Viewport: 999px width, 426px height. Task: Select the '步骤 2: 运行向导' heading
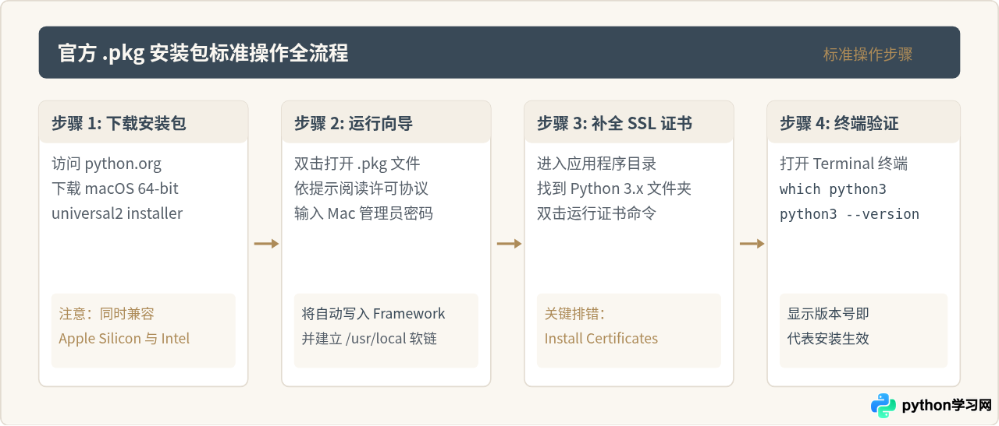point(354,123)
